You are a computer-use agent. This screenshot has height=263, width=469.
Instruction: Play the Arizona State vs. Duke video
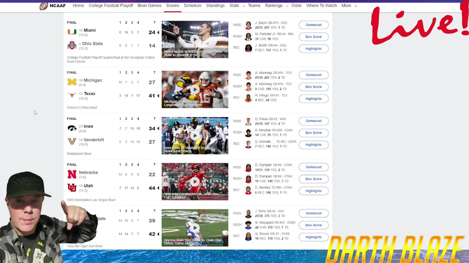pyautogui.click(x=195, y=228)
